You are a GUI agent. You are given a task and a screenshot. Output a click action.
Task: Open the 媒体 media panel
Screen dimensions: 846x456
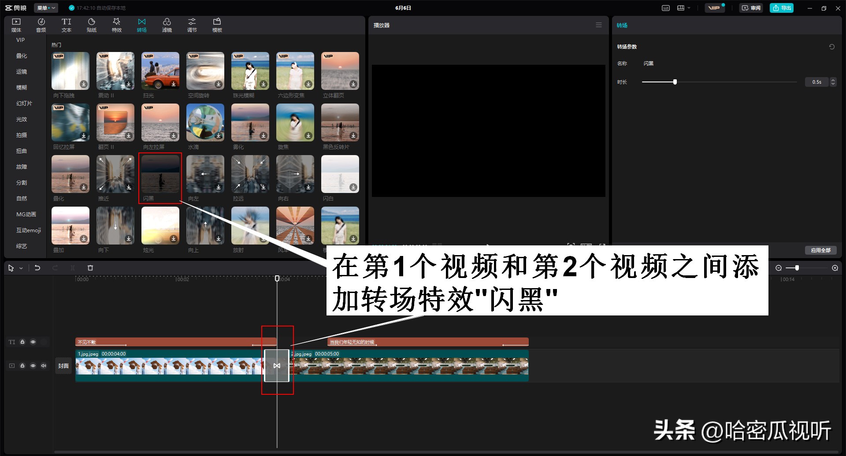[16, 24]
